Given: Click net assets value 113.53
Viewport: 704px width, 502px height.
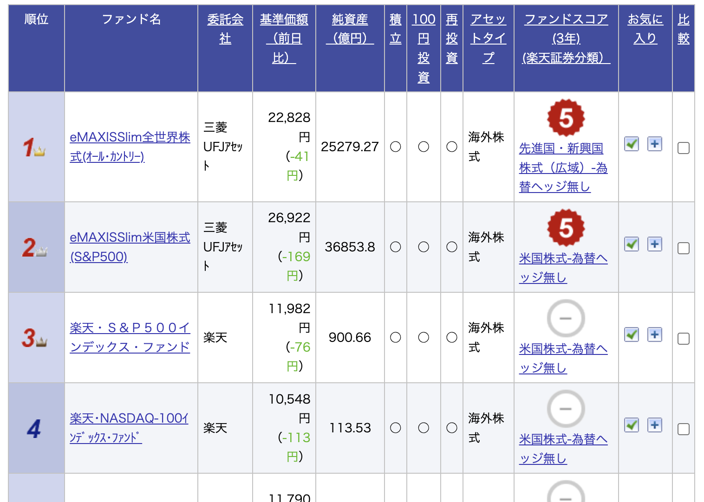Looking at the screenshot, I should click(x=350, y=428).
